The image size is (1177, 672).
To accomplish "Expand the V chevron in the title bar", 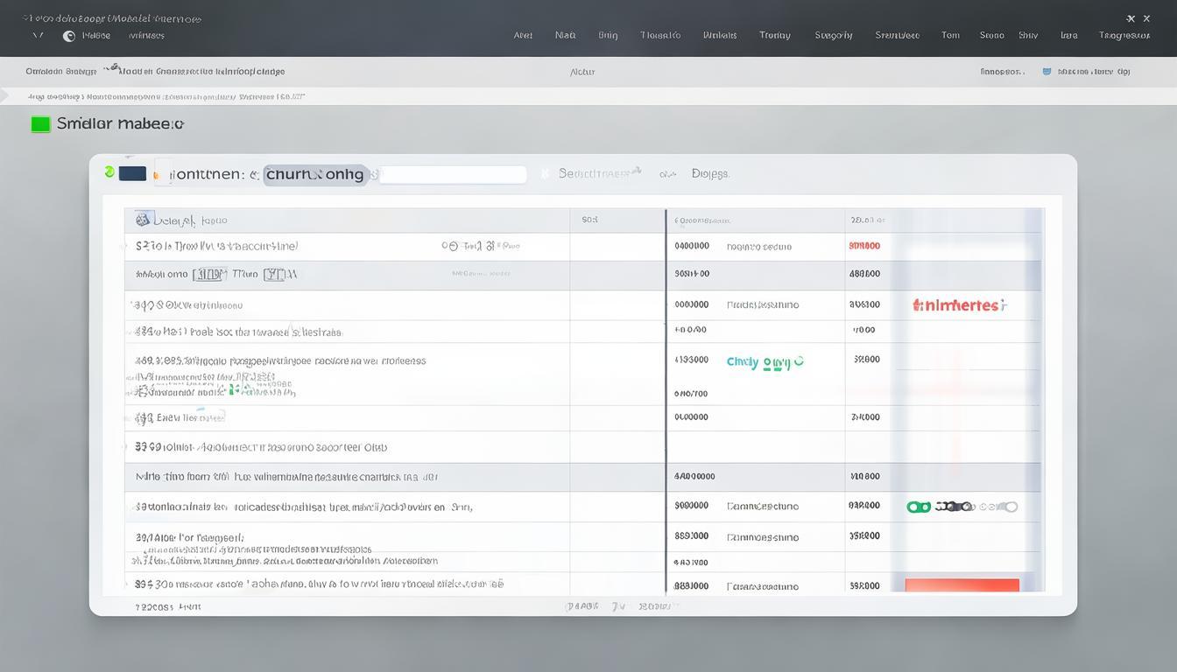I will pos(38,36).
